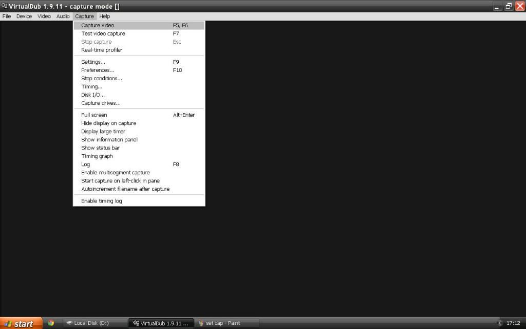526x329 pixels.
Task: Open the set cap - Paint taskbar window
Action: [x=226, y=323]
